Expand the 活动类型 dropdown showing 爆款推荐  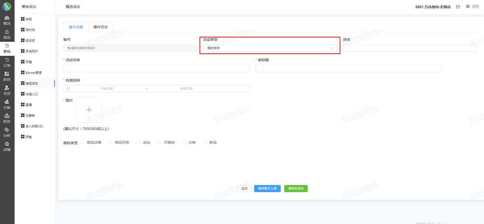coord(270,48)
